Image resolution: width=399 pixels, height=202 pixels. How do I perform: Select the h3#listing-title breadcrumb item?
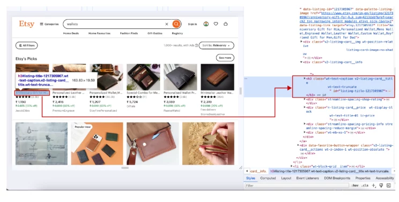(329, 171)
